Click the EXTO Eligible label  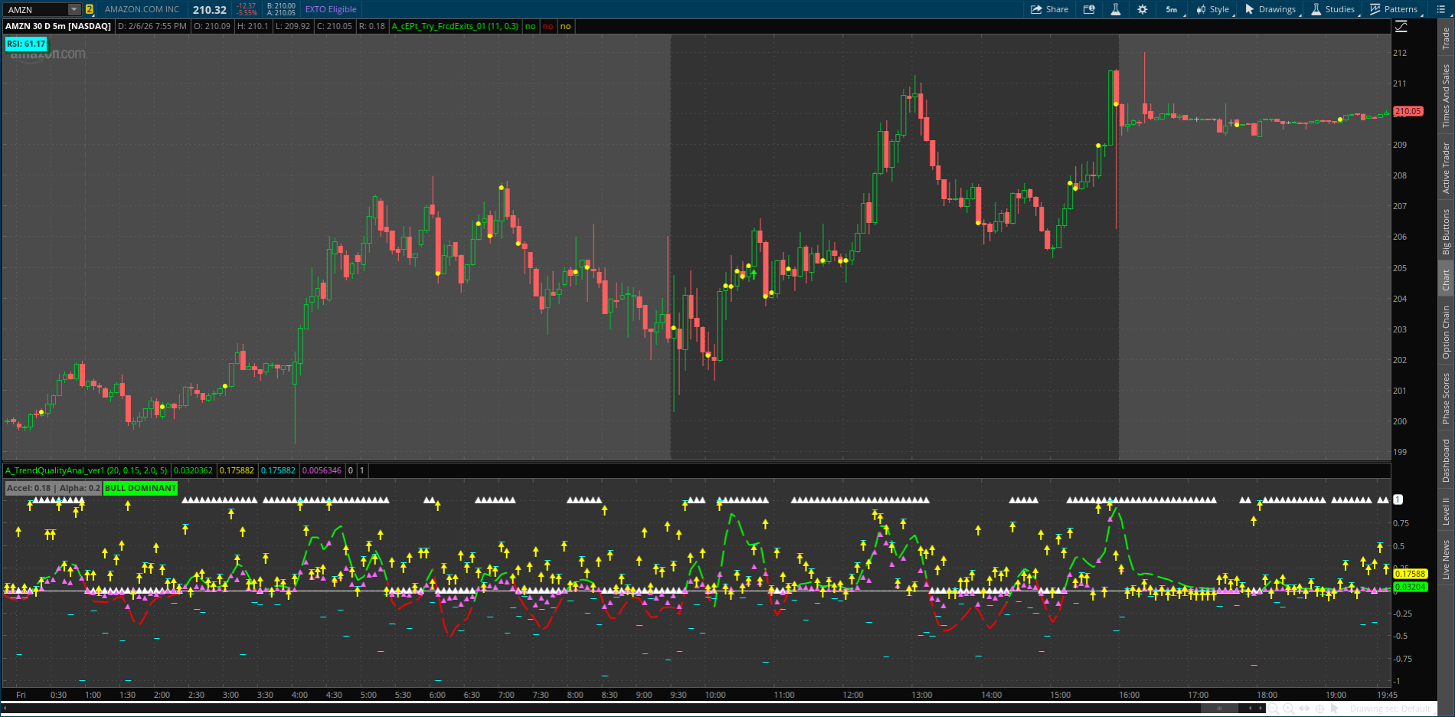pos(331,9)
